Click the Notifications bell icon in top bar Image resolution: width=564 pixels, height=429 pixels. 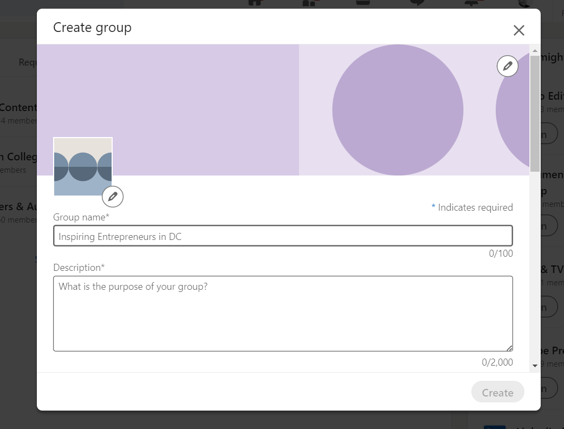click(x=470, y=3)
